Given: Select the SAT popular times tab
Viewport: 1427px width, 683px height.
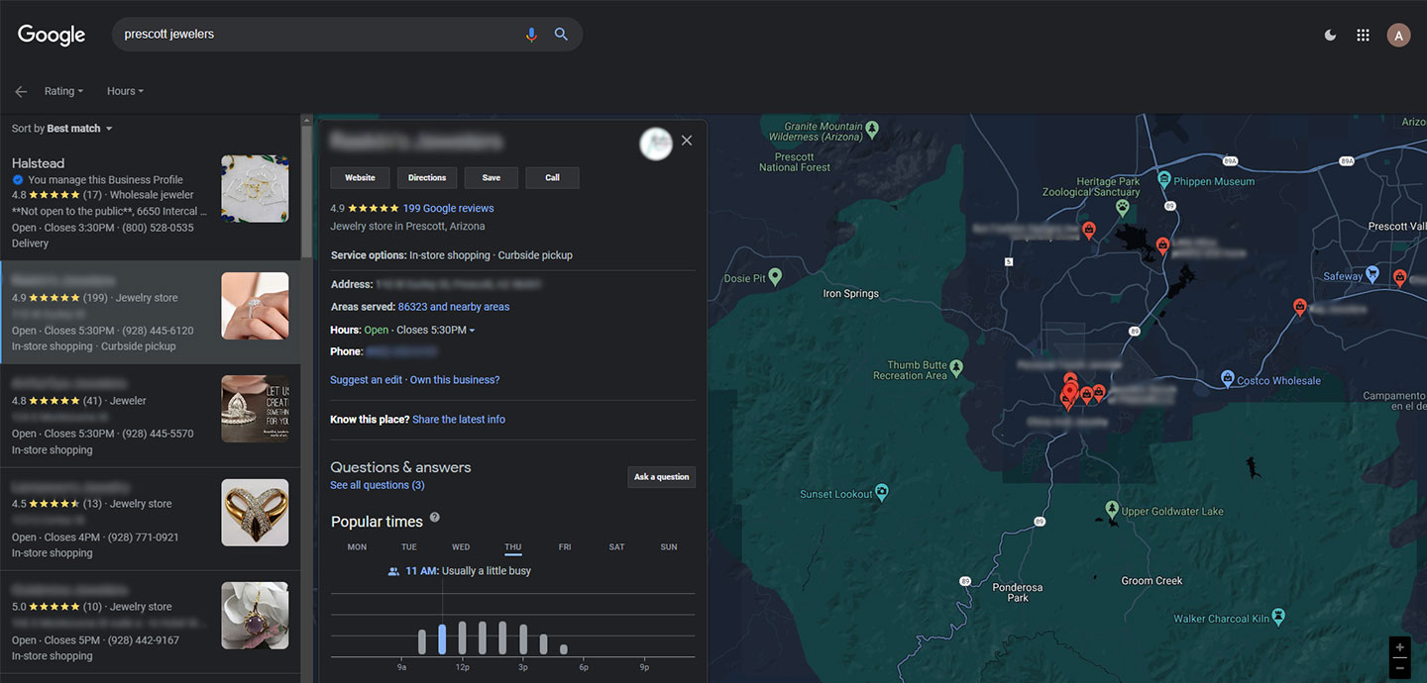Looking at the screenshot, I should pyautogui.click(x=616, y=546).
